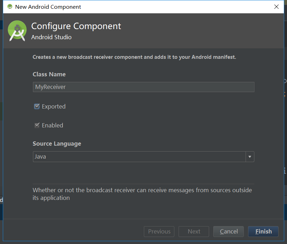The width and height of the screenshot is (287, 244).
Task: Click the Next button
Action: (x=194, y=232)
